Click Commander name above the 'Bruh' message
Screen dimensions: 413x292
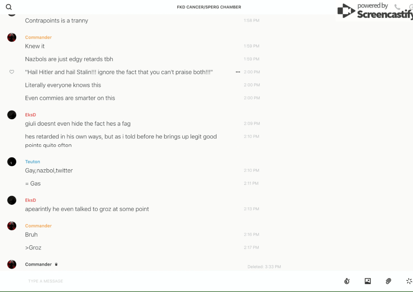[38, 226]
